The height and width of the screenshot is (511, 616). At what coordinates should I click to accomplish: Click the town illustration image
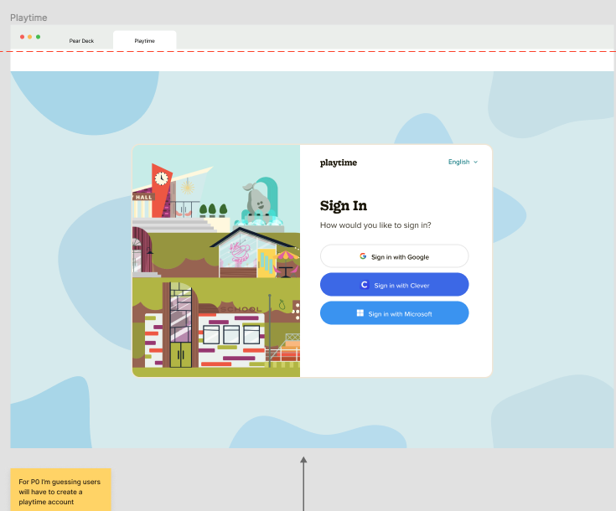[216, 261]
